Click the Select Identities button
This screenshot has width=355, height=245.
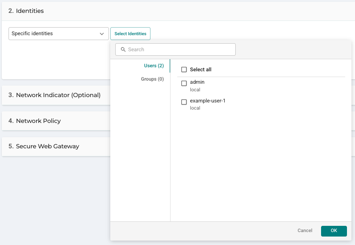(130, 34)
